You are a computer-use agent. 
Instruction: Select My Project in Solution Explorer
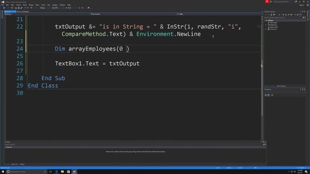coord(274,23)
